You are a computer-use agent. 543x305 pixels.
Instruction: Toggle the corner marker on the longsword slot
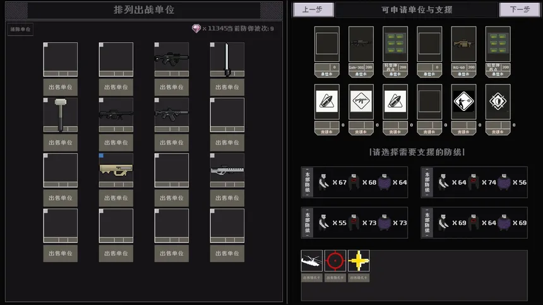pyautogui.click(x=212, y=45)
